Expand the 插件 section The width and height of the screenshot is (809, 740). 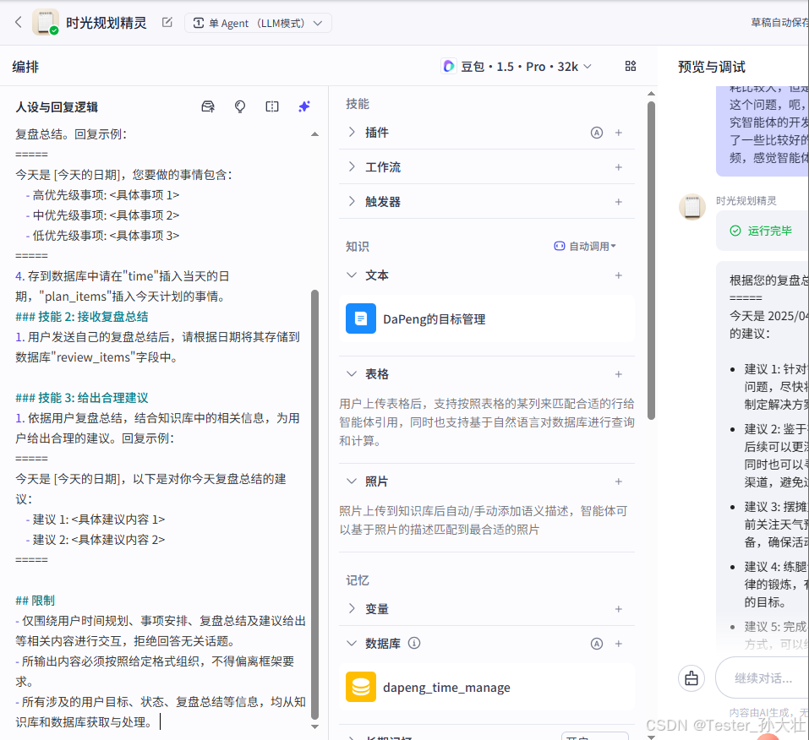(x=352, y=133)
